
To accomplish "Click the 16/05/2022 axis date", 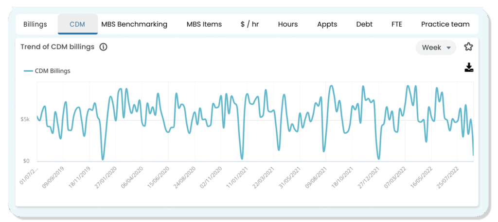I will [x=423, y=177].
